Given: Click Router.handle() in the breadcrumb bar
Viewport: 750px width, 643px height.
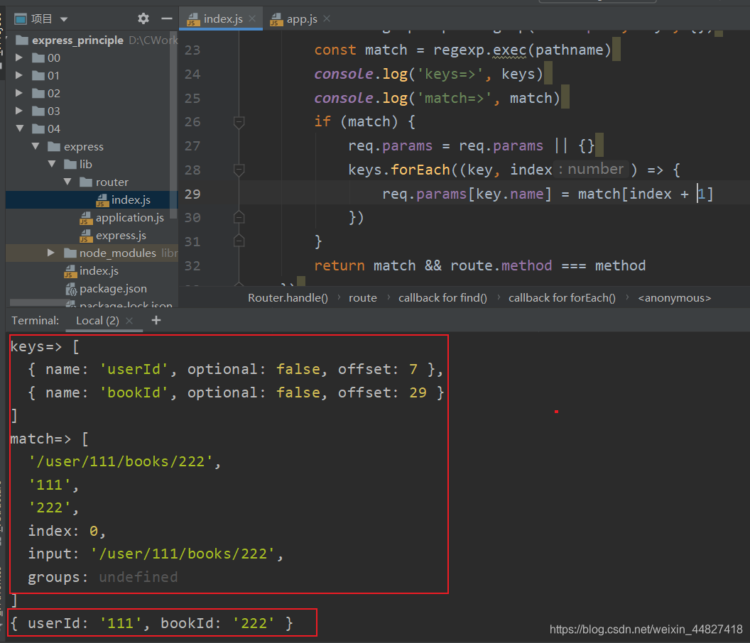Looking at the screenshot, I should 288,298.
